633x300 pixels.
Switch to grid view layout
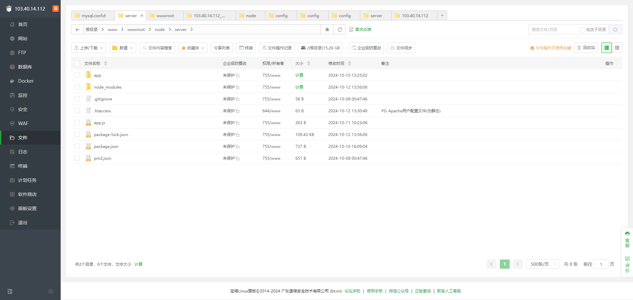coord(617,48)
